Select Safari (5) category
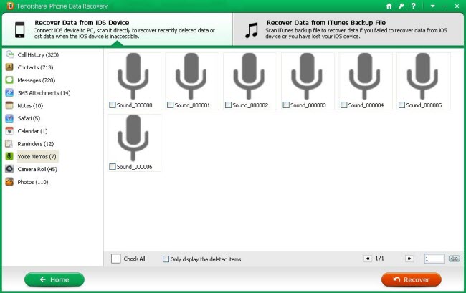Viewport: 466px width, 293px height. coord(29,118)
